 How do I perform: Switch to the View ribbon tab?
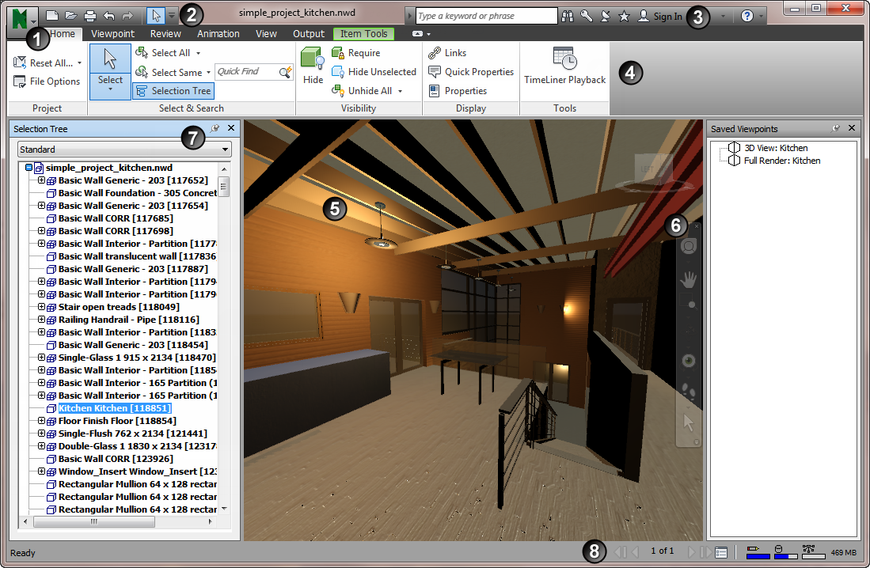point(266,34)
